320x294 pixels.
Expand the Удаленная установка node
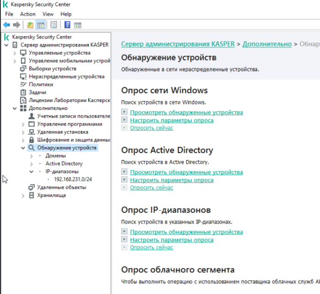pos(23,132)
